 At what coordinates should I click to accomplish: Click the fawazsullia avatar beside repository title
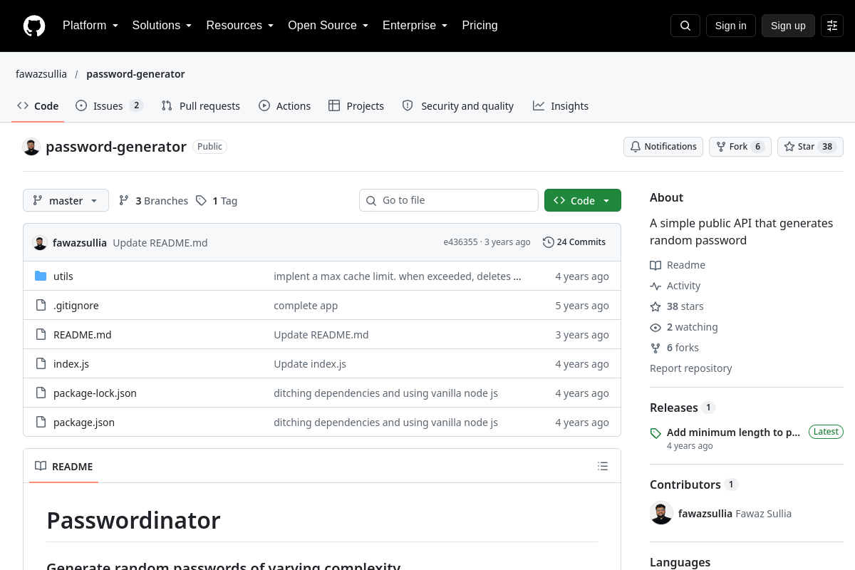[x=31, y=147]
